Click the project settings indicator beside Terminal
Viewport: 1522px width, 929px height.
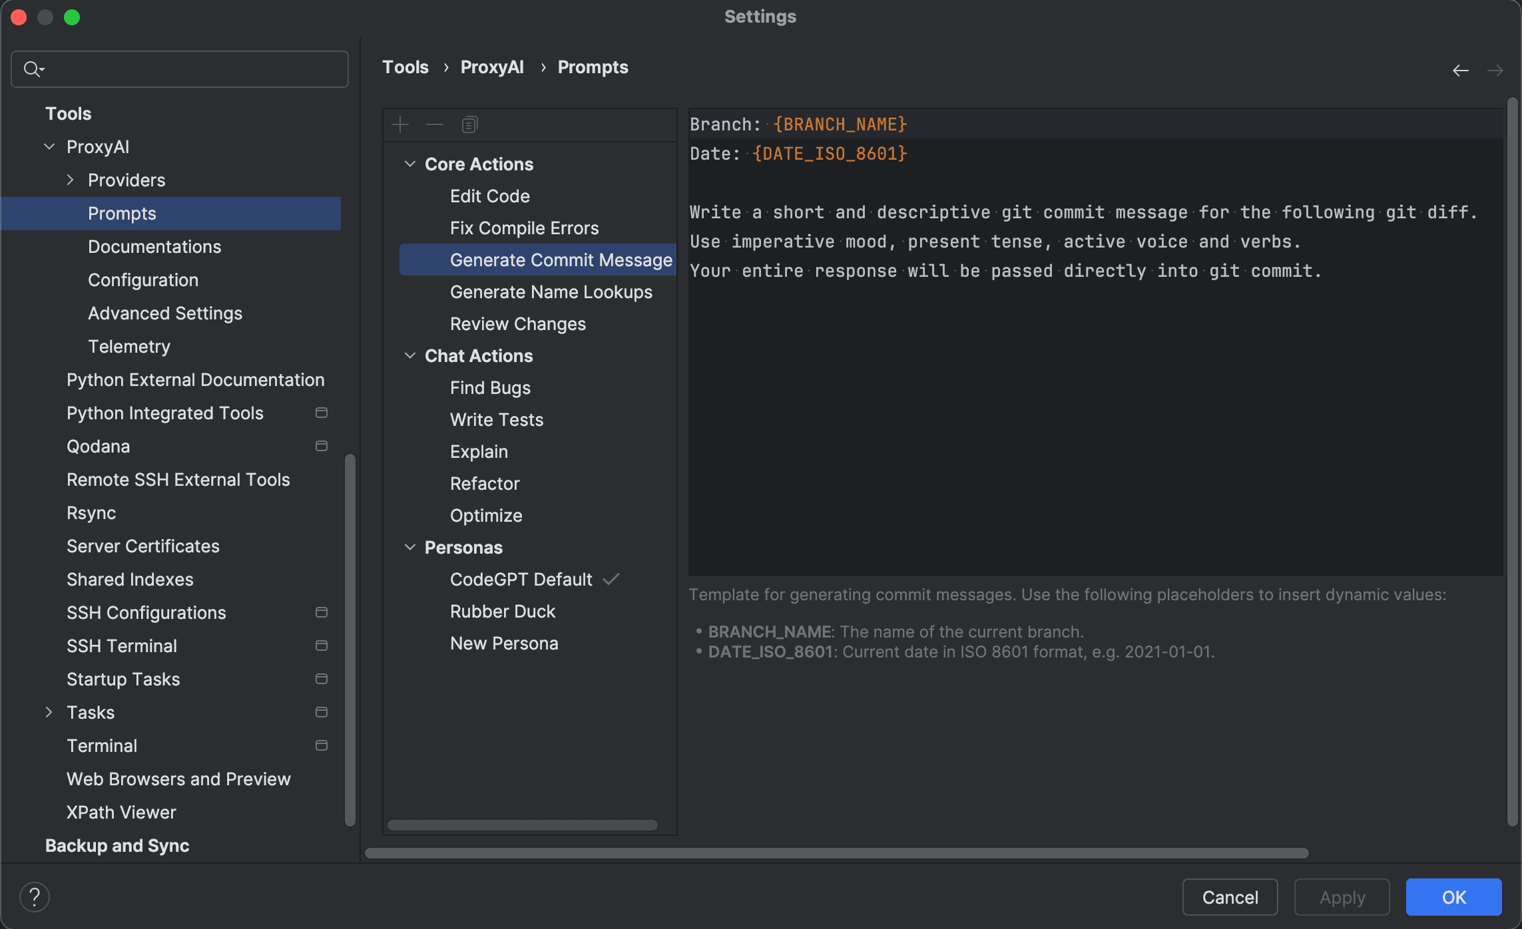pos(322,745)
